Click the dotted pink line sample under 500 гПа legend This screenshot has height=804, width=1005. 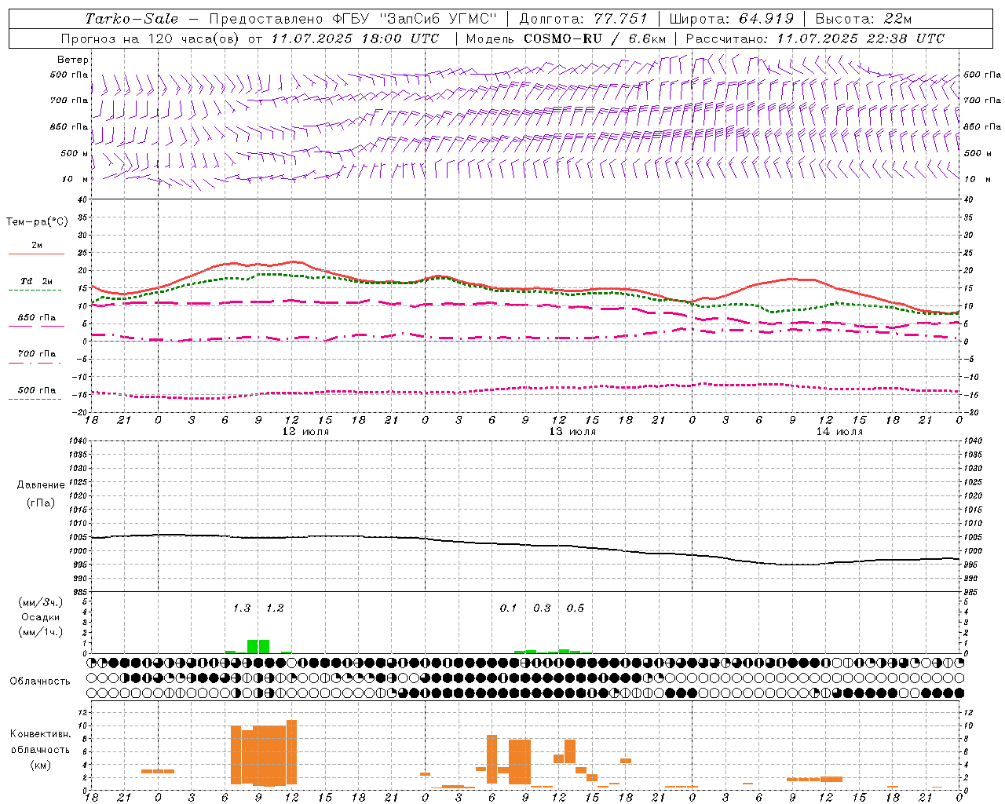pos(35,400)
